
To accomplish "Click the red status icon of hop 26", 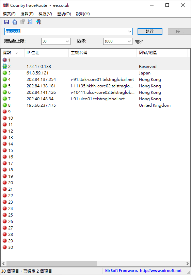I will 5,221.
